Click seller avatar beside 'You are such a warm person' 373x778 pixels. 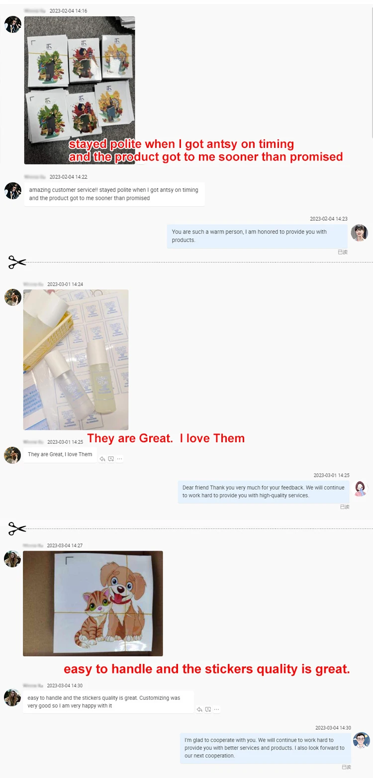[359, 233]
